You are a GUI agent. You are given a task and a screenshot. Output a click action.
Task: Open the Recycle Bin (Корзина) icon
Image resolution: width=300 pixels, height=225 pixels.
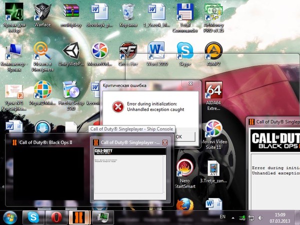point(128,12)
